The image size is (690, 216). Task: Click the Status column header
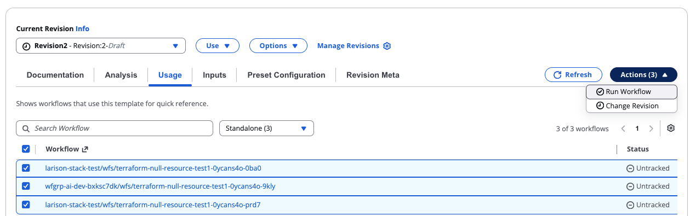[x=637, y=149]
